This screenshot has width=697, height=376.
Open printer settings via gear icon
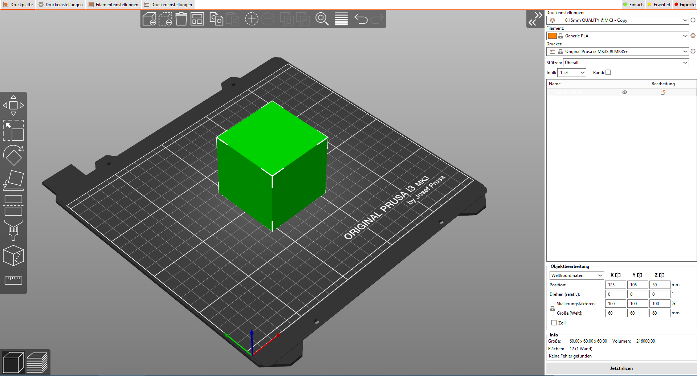(x=693, y=51)
